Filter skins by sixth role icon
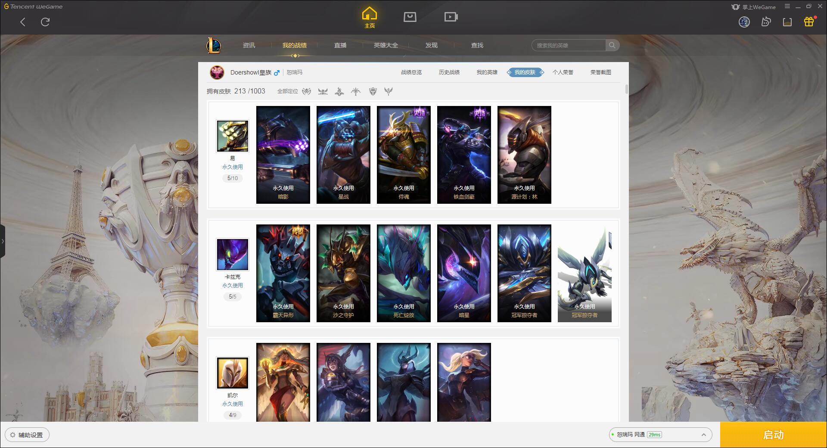 pos(389,91)
